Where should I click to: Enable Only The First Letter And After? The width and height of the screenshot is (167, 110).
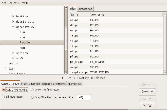tap(32, 97)
